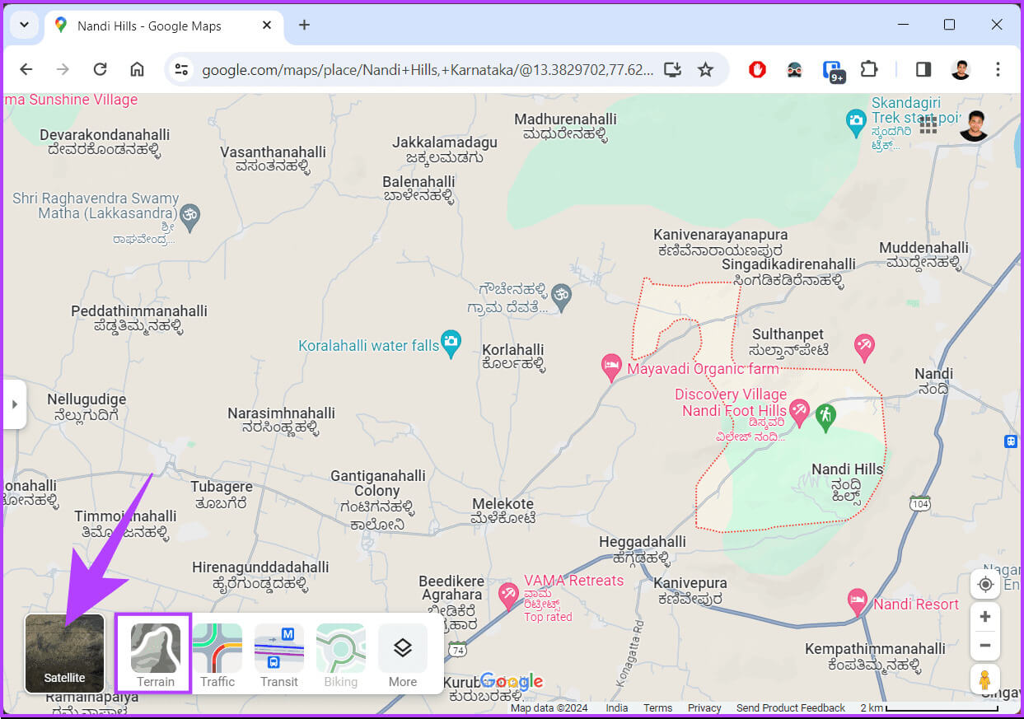Toggle the Chrome side panel
Screen dimensions: 1024x719
coord(923,69)
